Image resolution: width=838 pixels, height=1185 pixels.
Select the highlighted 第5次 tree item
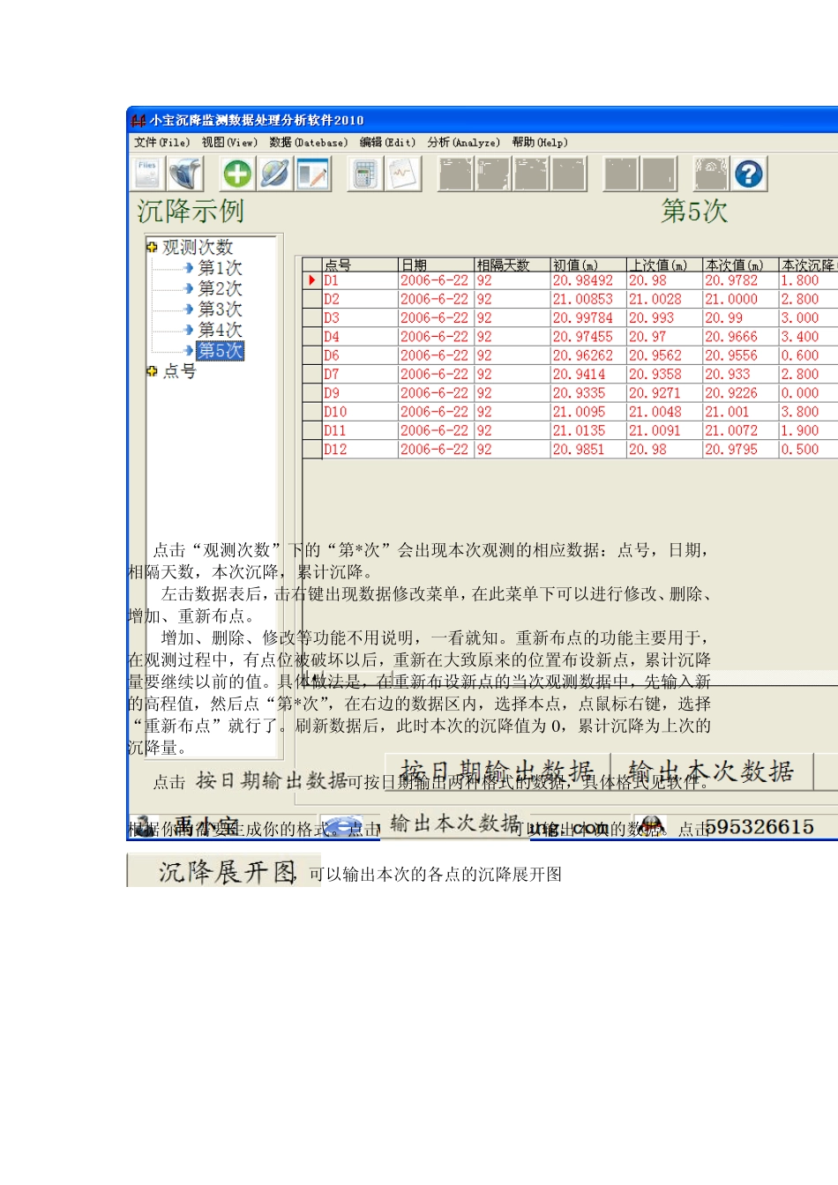[220, 350]
